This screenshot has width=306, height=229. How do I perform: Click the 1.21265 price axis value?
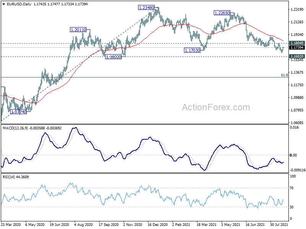coord(297,22)
